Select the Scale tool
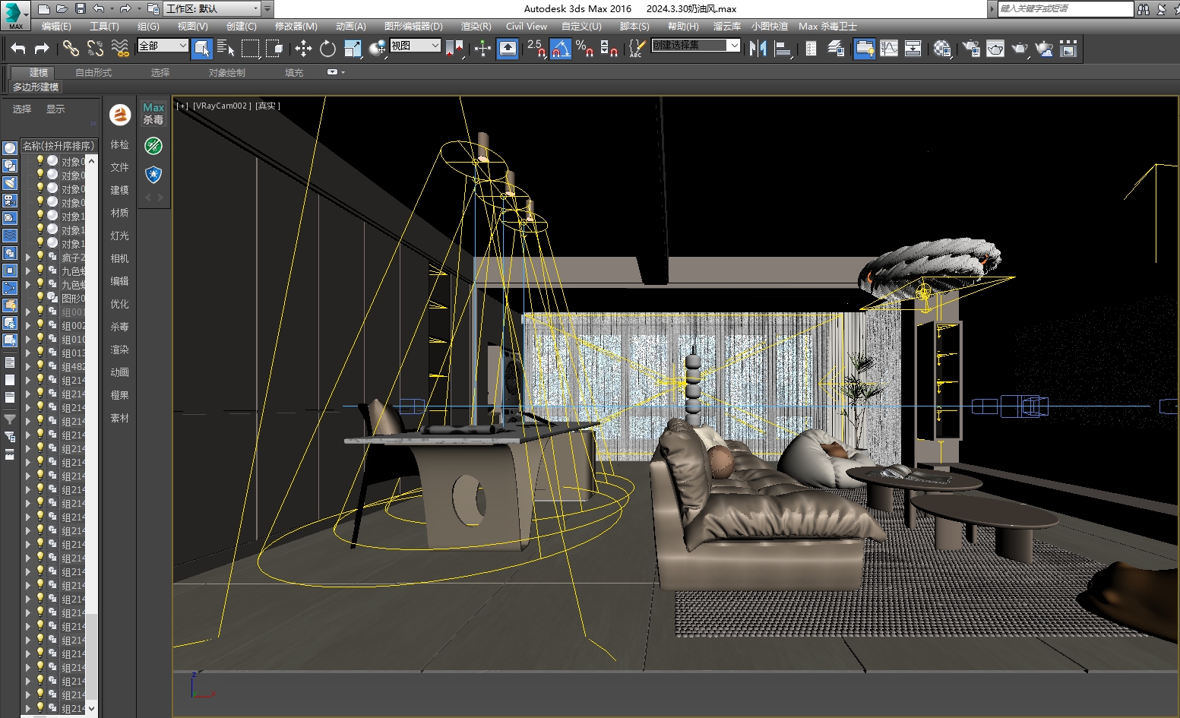This screenshot has height=718, width=1180. tap(353, 49)
